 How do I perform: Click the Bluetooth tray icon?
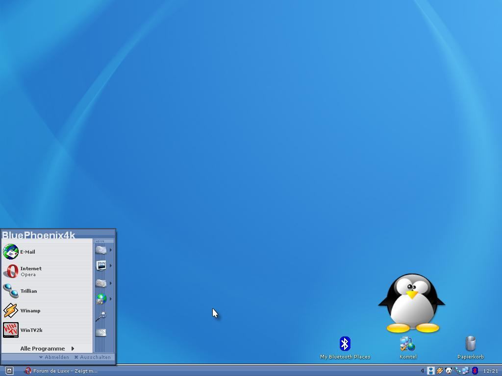pos(475,371)
